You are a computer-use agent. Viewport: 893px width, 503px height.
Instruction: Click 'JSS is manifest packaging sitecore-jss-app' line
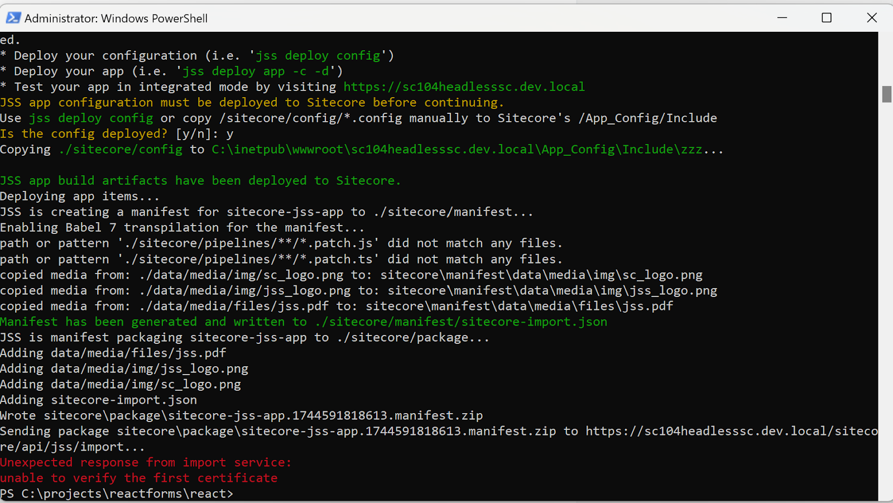[244, 338]
